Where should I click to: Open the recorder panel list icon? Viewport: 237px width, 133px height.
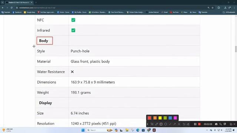pyautogui.click(x=225, y=124)
